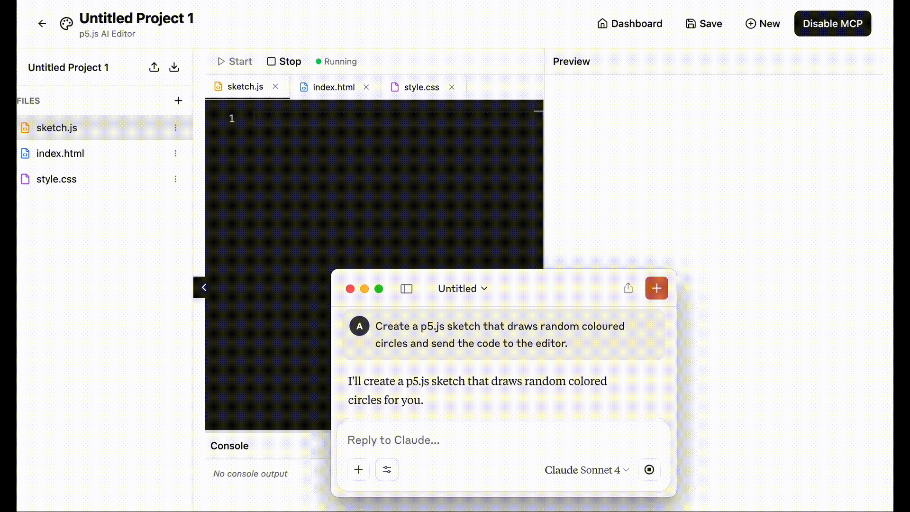Screen dimensions: 910x512
Task: Click the Disable MCP button
Action: coord(833,24)
